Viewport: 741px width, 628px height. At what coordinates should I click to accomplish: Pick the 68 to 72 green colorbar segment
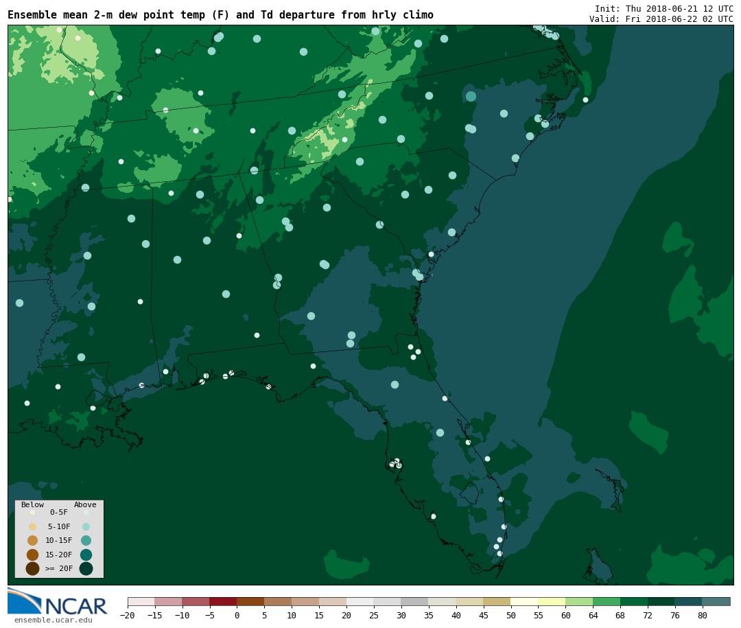635,602
